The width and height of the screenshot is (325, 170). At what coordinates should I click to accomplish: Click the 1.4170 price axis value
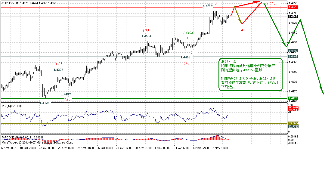coord(293,91)
